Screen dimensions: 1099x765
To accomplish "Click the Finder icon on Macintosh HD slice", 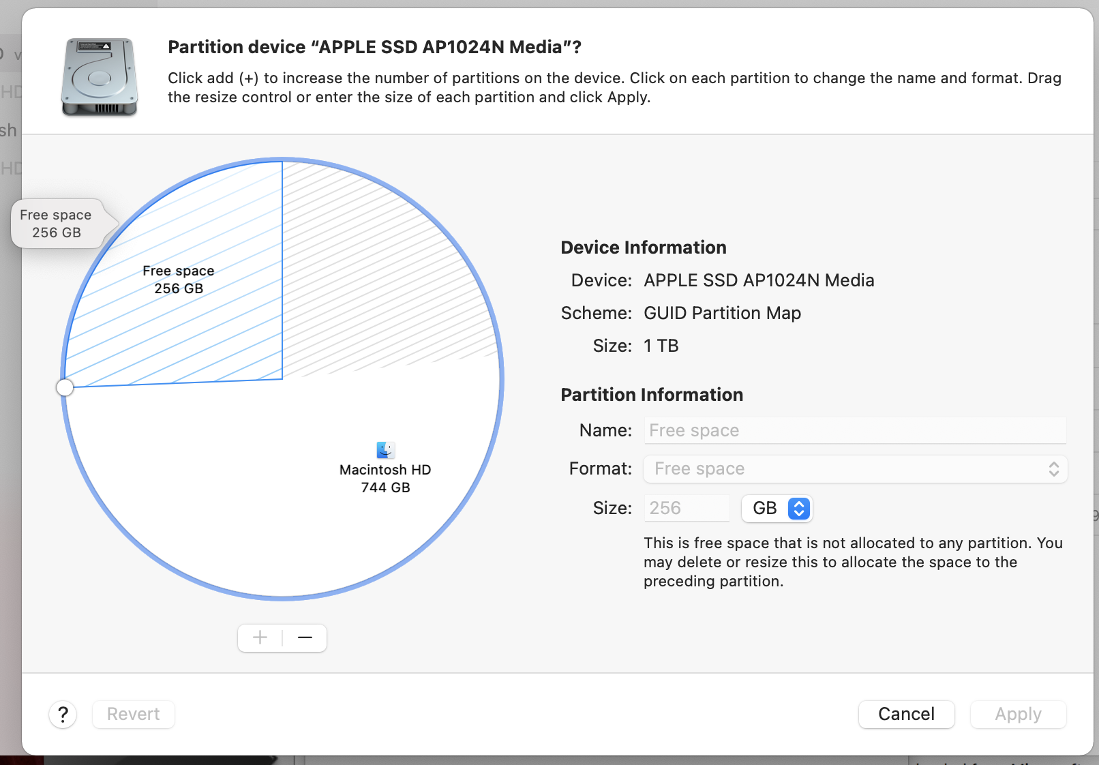I will 385,449.
